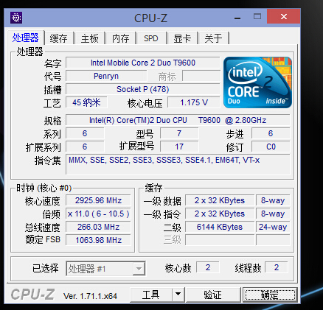Click the revision value C0
This screenshot has height=310, width=323.
[271, 147]
